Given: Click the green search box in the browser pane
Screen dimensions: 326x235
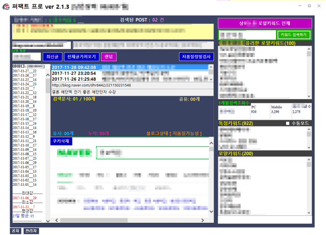Looking at the screenshot, I should [152, 153].
